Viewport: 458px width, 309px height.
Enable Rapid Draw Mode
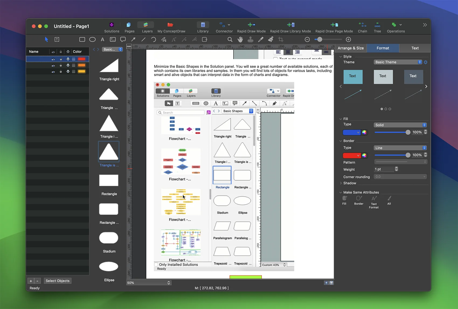251,27
